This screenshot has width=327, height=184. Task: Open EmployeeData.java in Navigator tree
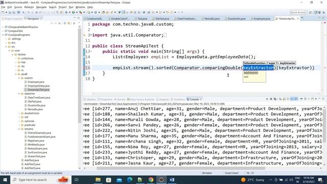(39, 86)
